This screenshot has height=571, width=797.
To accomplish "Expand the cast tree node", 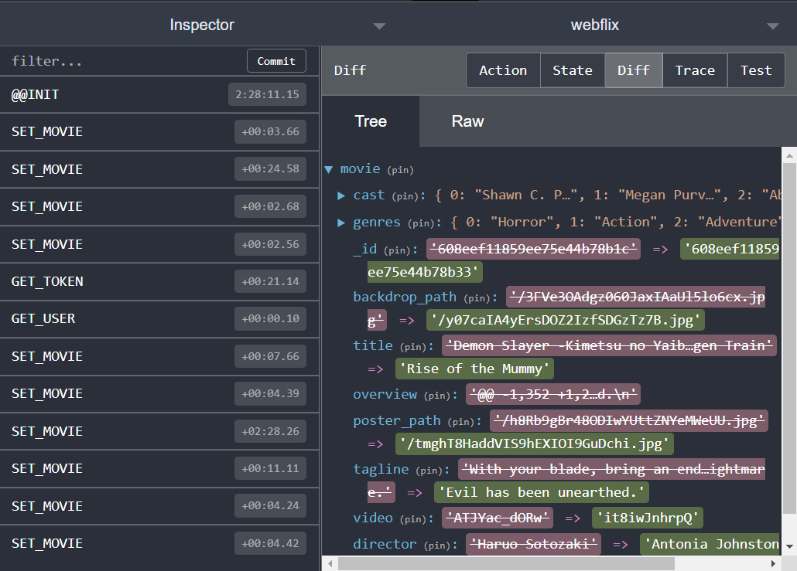I will [341, 195].
